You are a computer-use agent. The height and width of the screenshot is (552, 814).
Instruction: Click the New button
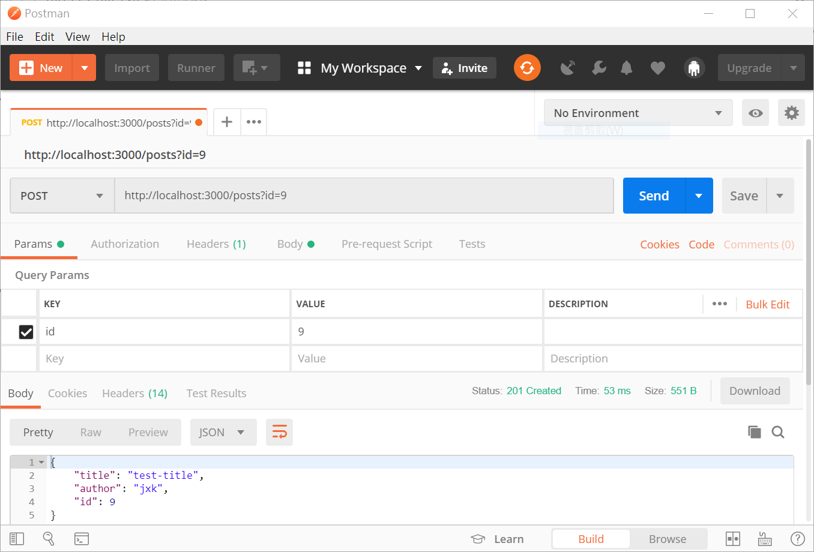click(41, 68)
